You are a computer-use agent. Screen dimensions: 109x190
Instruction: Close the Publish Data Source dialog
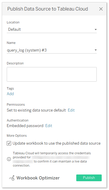[101, 9]
